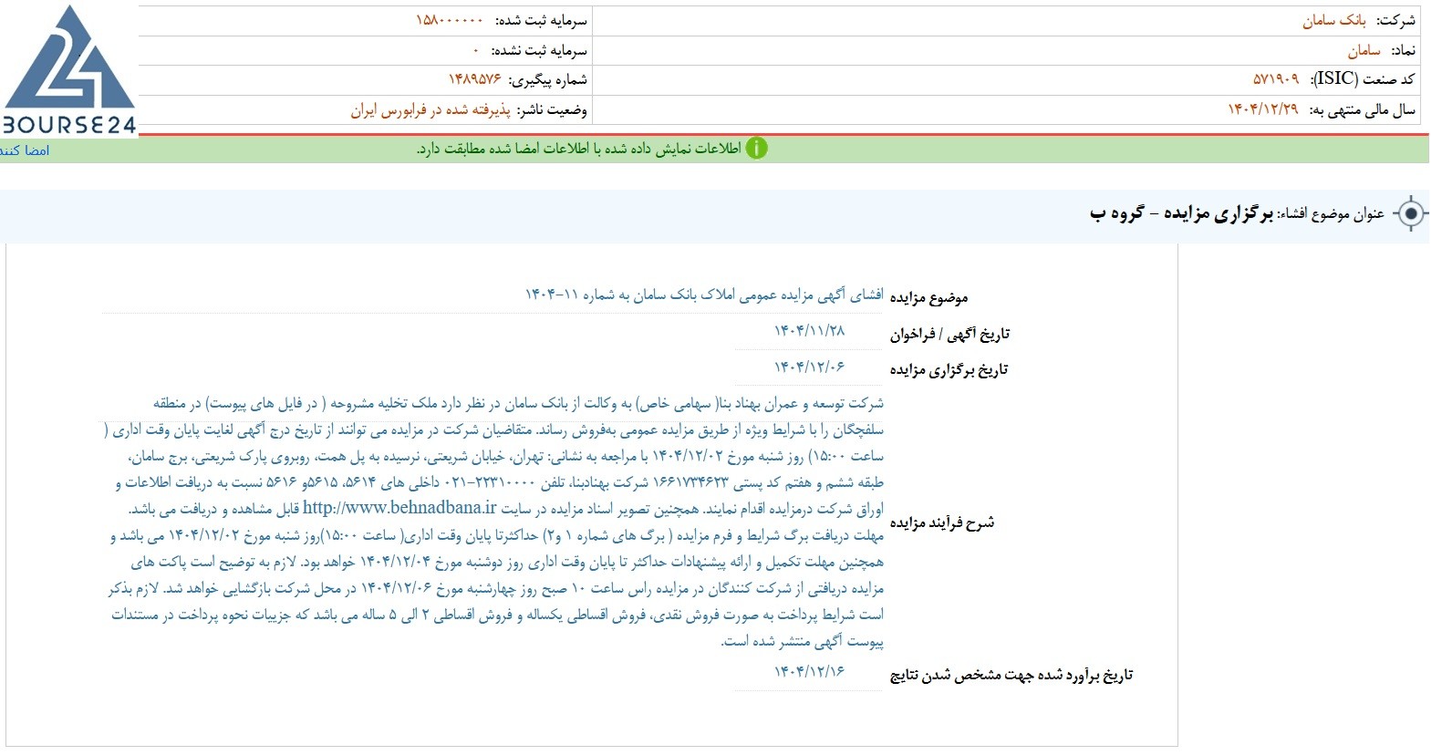Click the symbol value 'سامان'
This screenshot has height=755, width=1431.
[x=1364, y=50]
